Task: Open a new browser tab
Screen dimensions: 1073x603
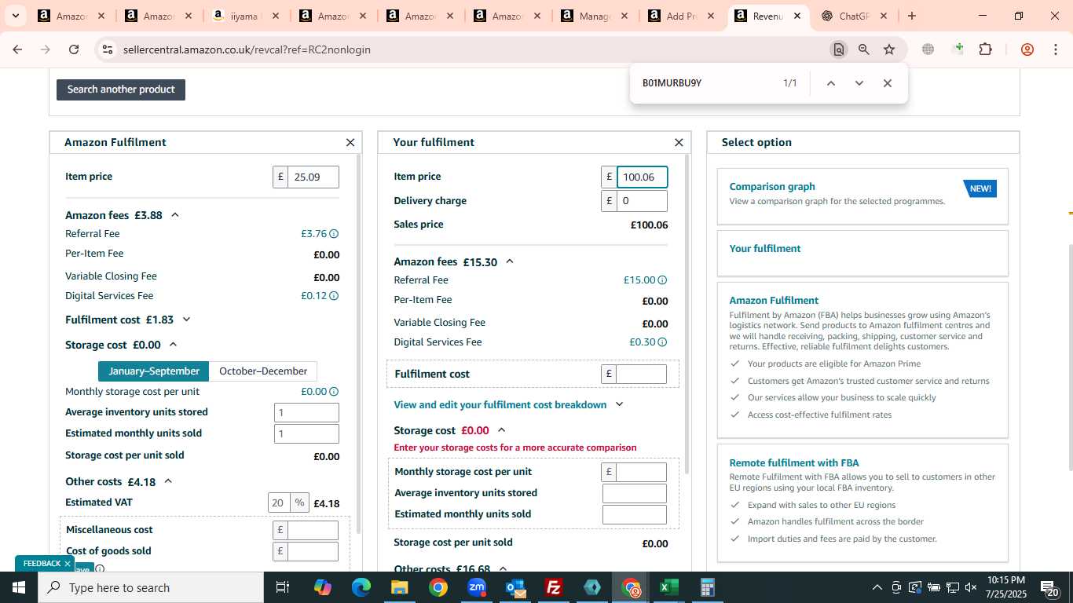Action: 911,16
